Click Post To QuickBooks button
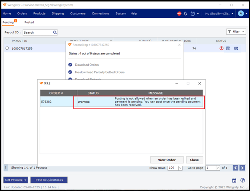 click(x=49, y=180)
